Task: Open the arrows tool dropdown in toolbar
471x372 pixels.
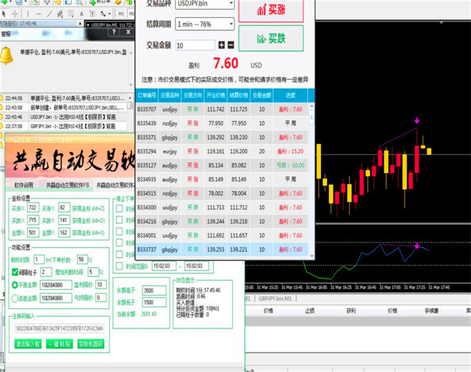Action: pos(109,14)
